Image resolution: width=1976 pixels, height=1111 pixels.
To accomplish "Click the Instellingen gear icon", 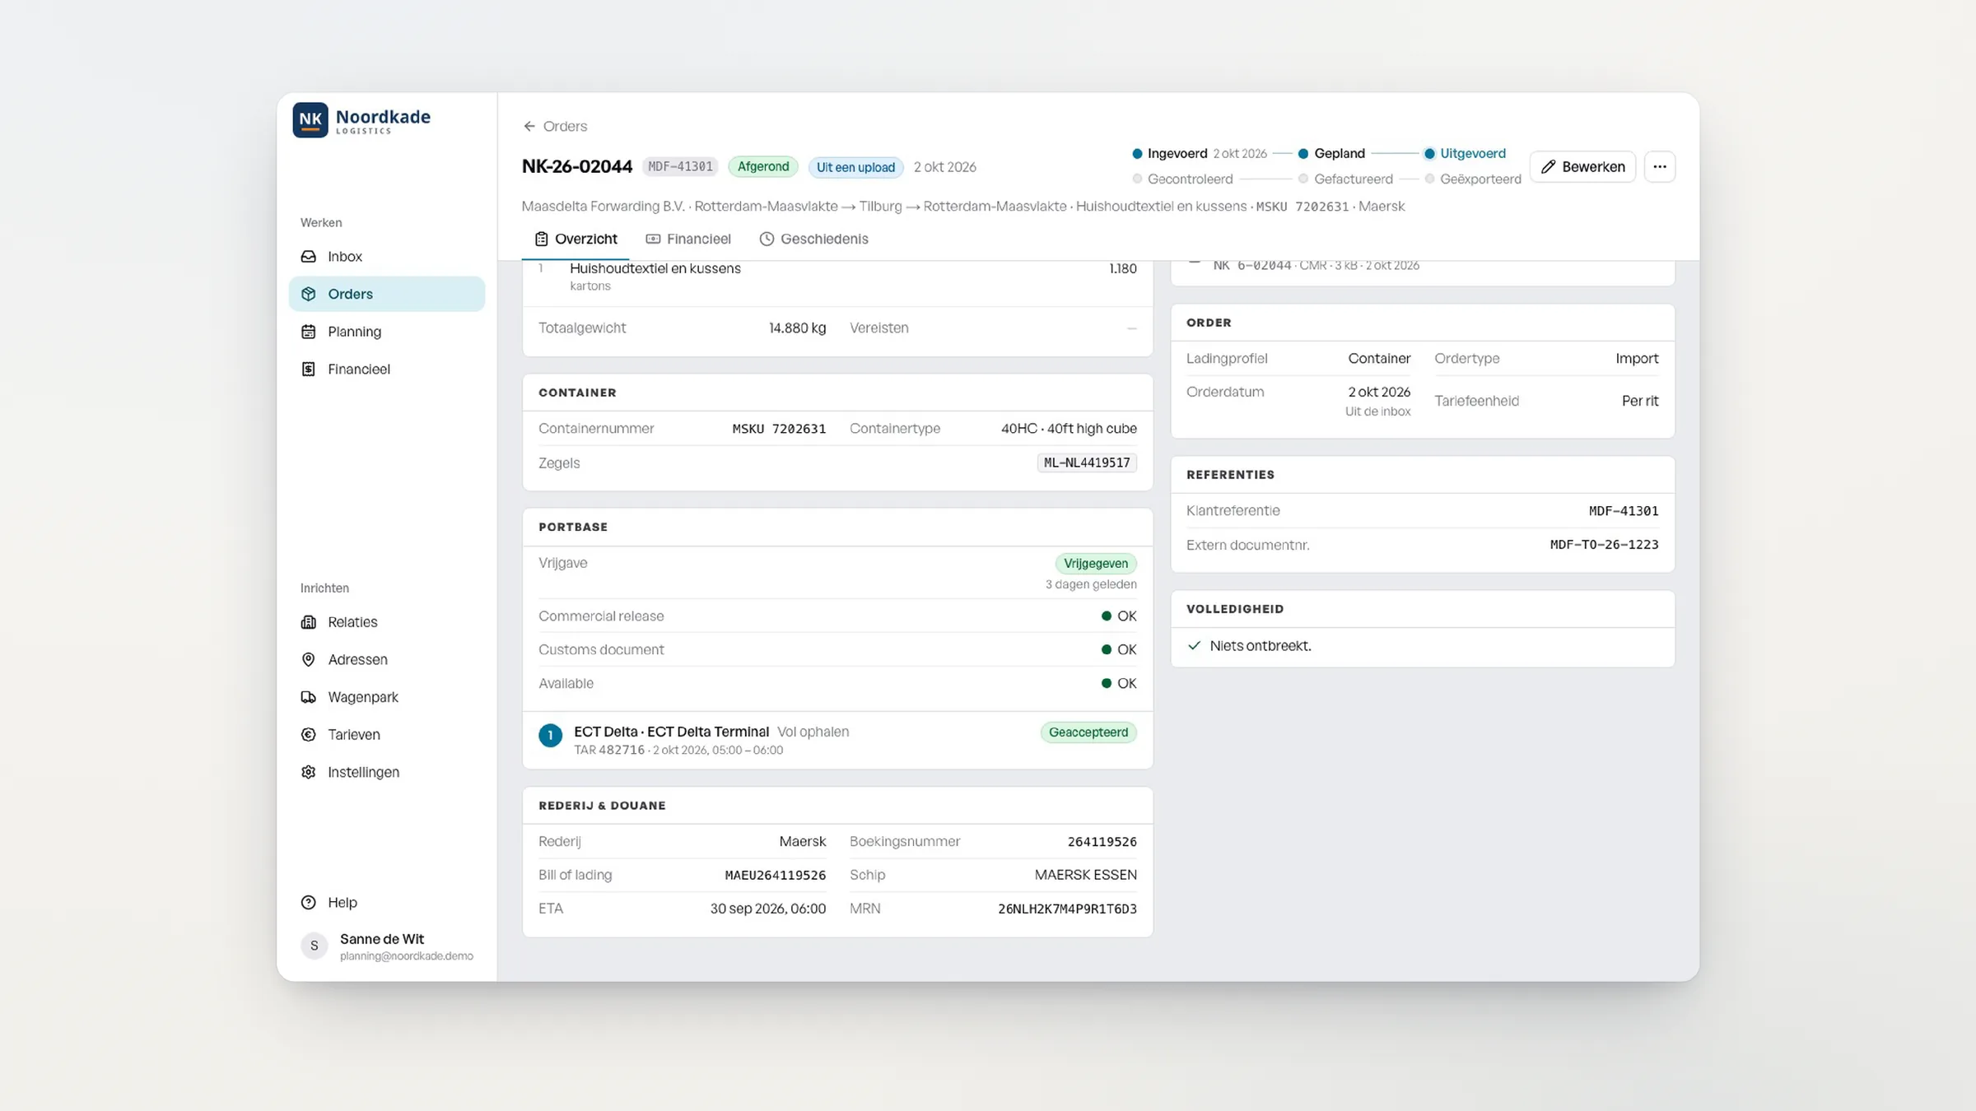I will click(x=309, y=772).
